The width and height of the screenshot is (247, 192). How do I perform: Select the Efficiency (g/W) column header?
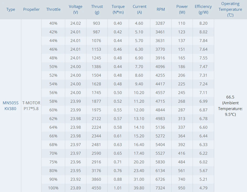pyautogui.click(x=203, y=9)
